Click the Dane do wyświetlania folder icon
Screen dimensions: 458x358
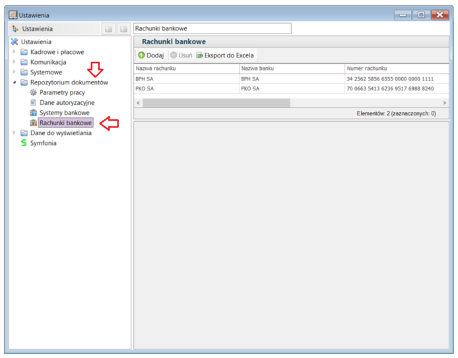tap(24, 133)
